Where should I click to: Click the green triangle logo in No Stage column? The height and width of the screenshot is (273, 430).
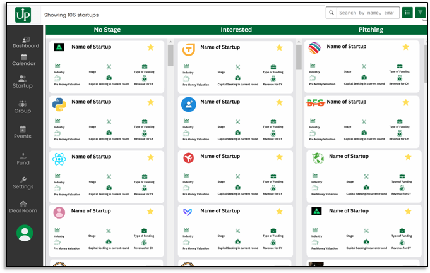pos(59,47)
